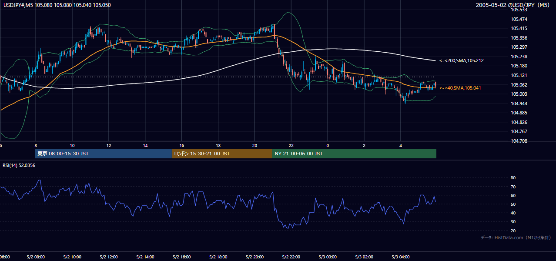Click hour 22 on the main chart time axis

point(291,146)
